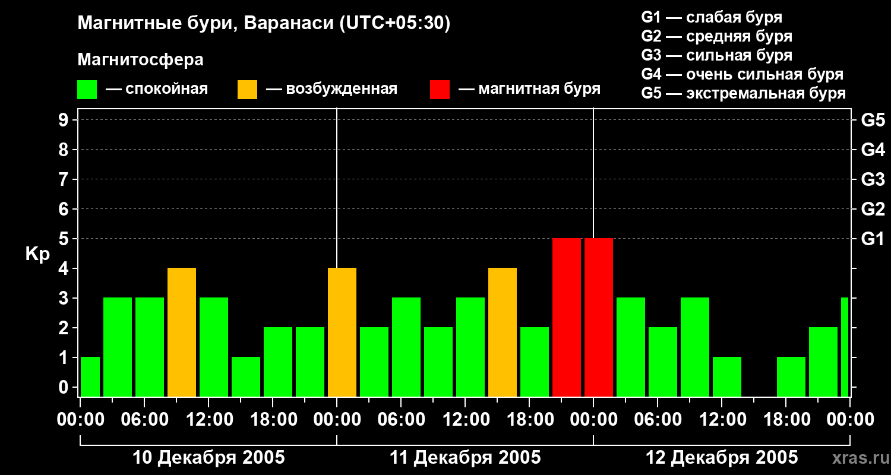Screen dimensions: 891x475
Task: Click the 'G4 — очень сильная буря' line
Action: click(x=742, y=74)
